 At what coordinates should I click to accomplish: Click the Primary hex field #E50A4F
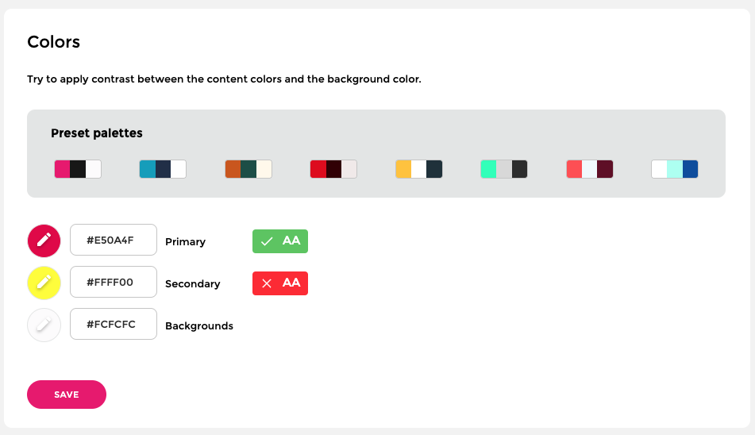tap(114, 240)
